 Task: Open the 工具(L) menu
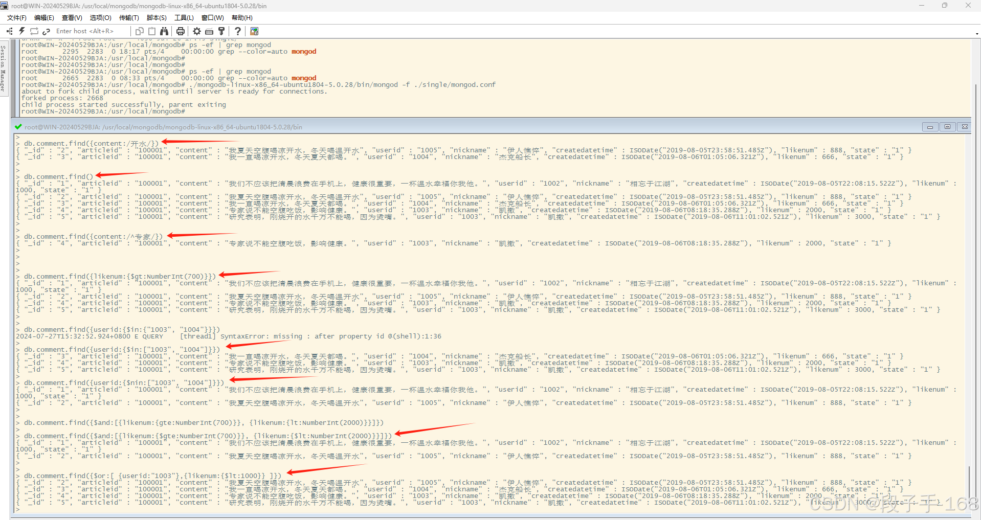pos(184,18)
